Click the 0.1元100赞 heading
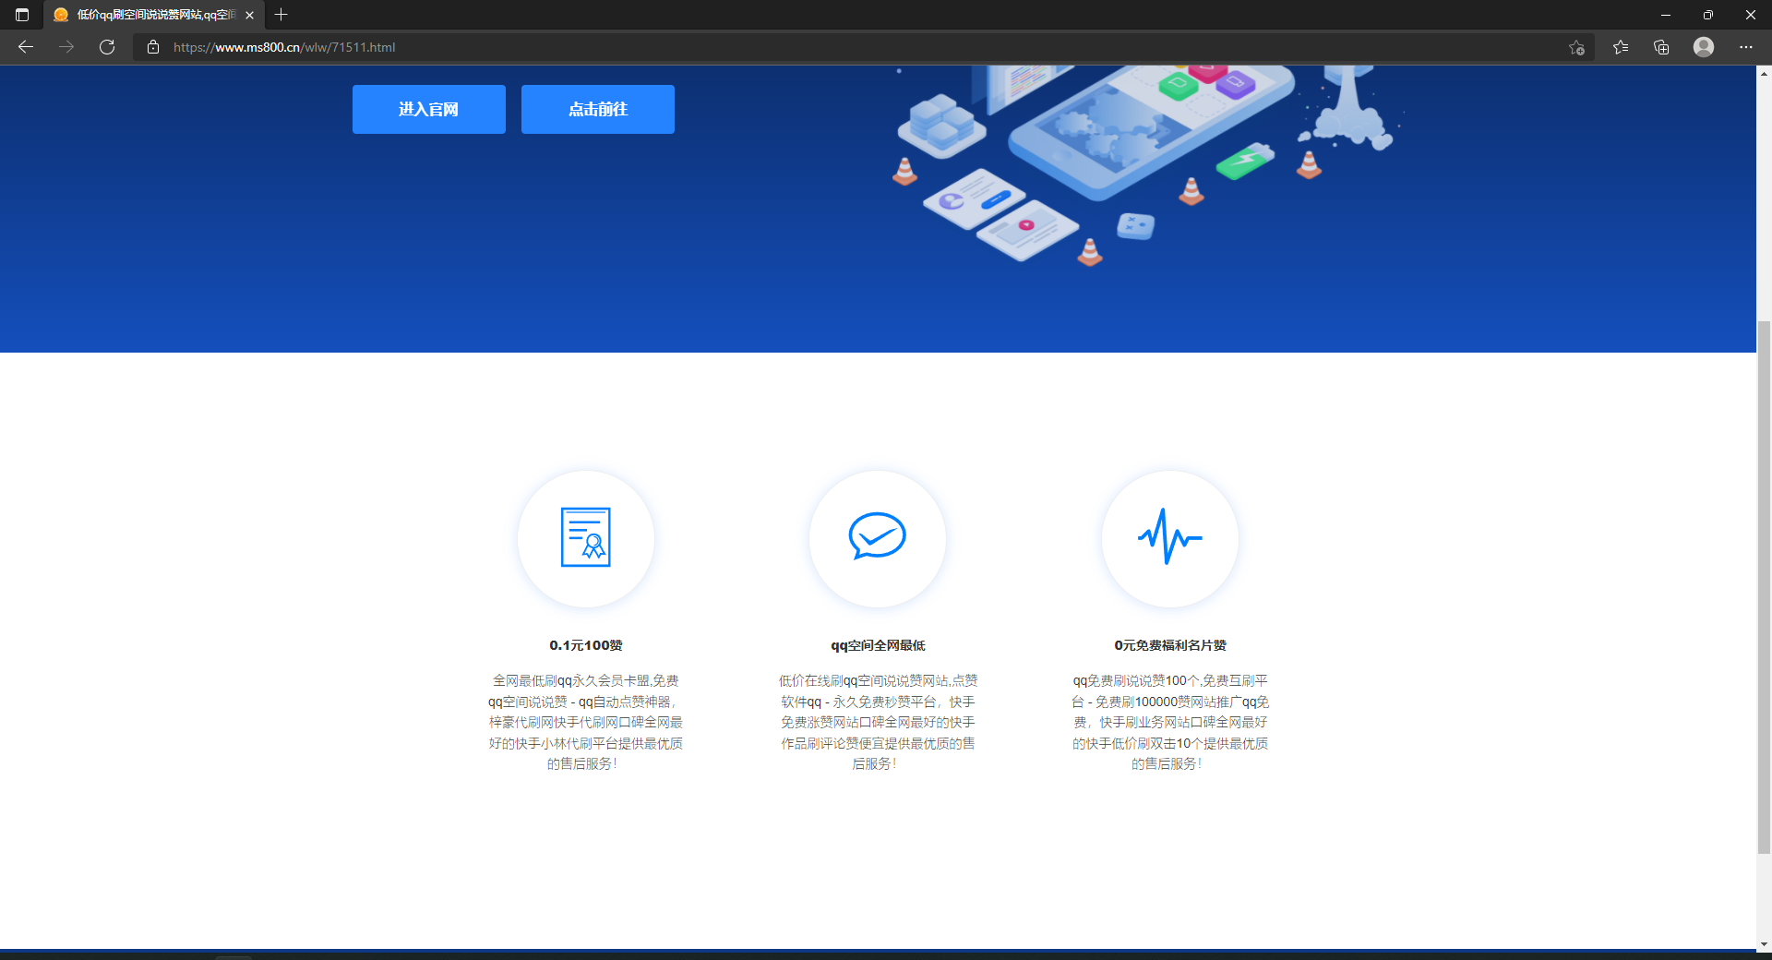This screenshot has width=1772, height=960. coord(586,645)
